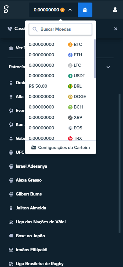Click the currency list scrollbar

[x=95, y=59]
